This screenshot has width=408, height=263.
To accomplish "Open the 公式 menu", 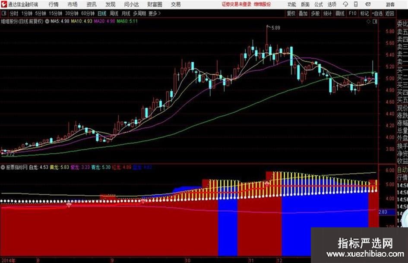I will tap(319, 4).
